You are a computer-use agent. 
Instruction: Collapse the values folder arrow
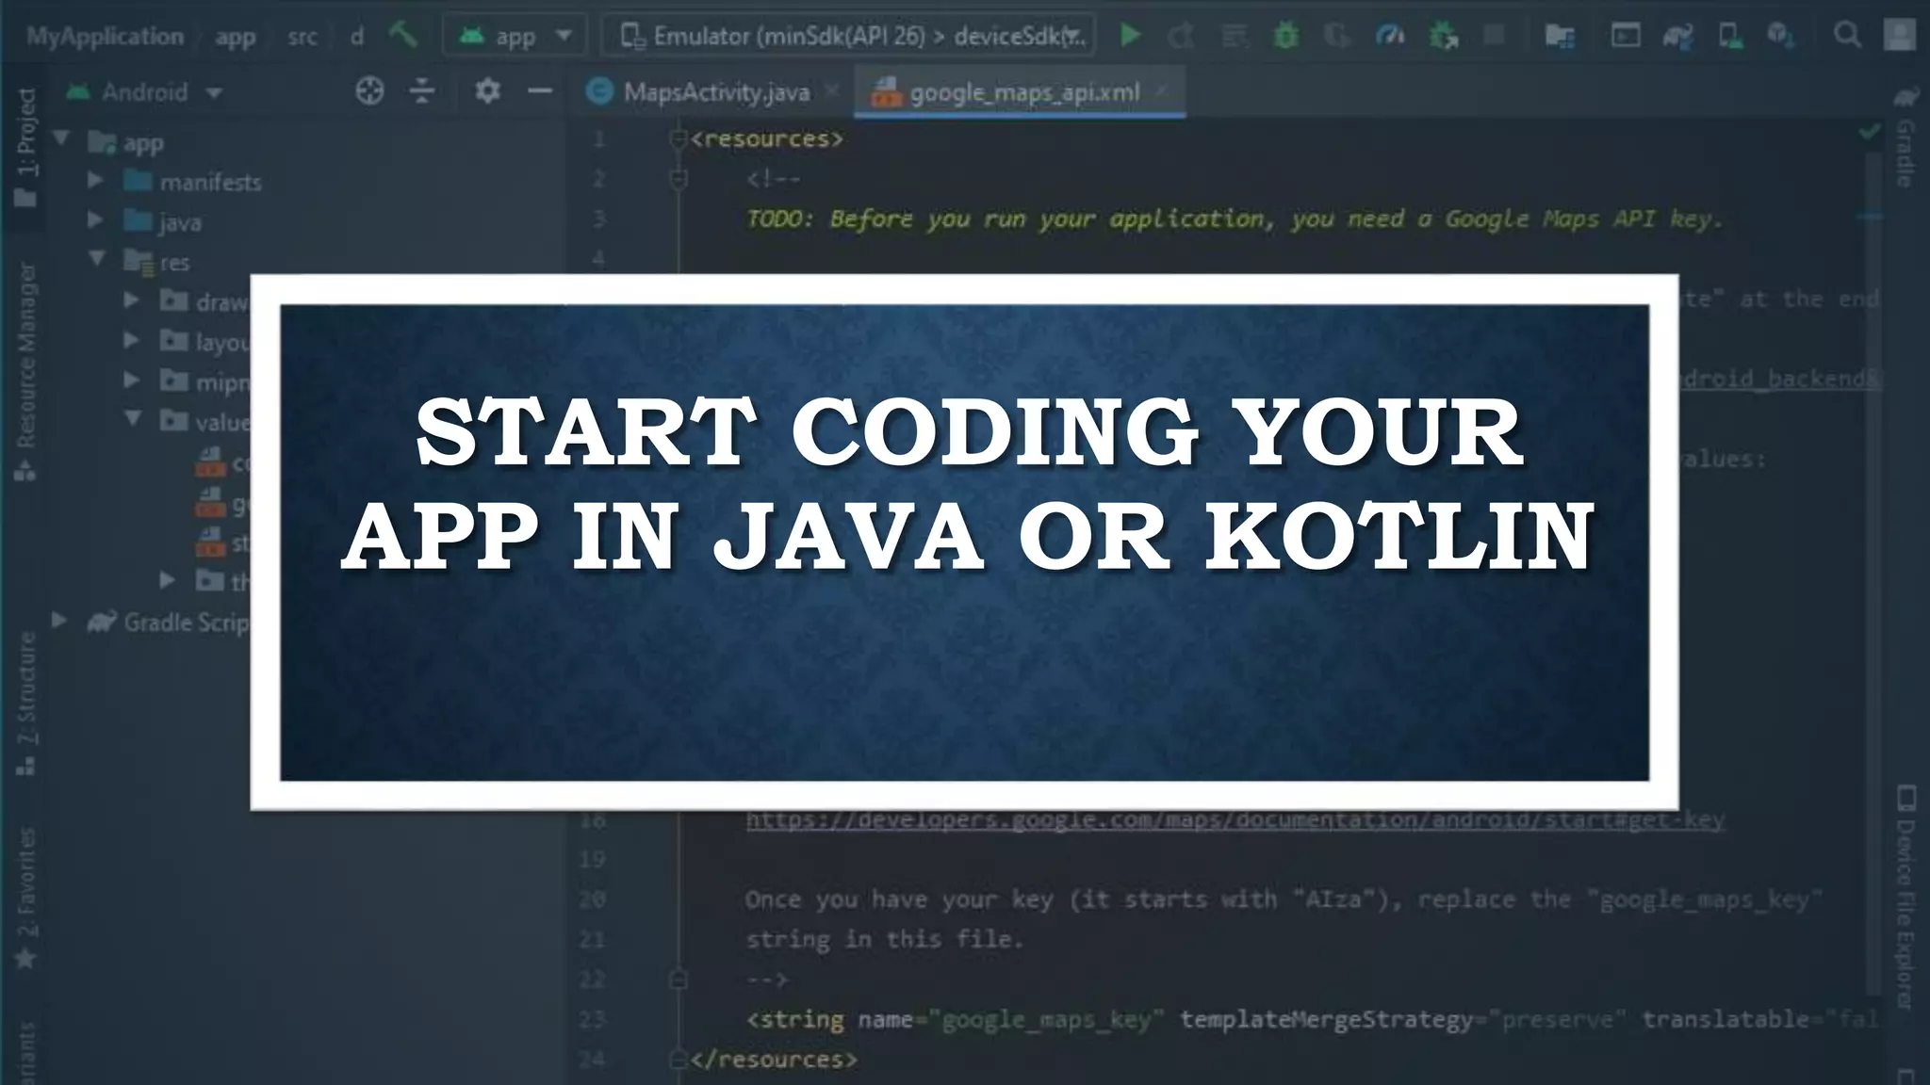point(134,418)
